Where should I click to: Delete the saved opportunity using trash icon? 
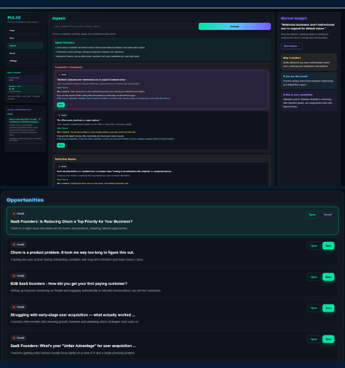(x=40, y=119)
